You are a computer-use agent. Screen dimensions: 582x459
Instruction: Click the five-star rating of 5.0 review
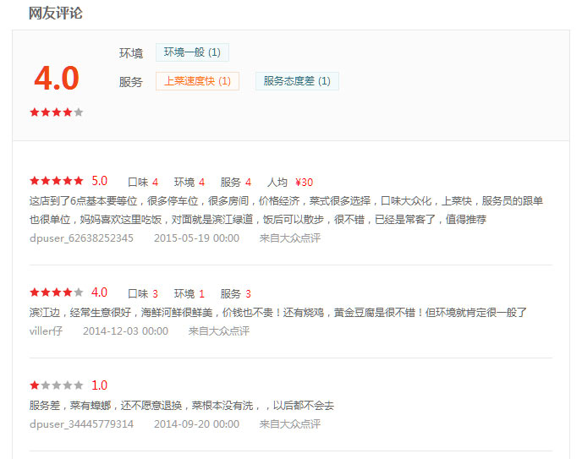tap(57, 181)
